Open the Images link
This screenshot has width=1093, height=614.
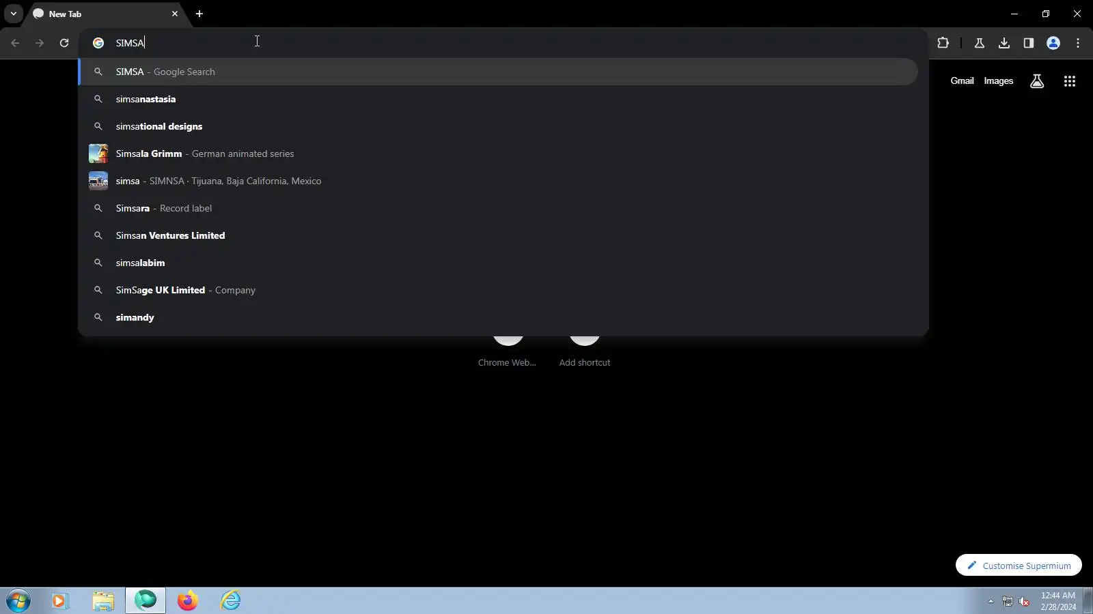(998, 81)
